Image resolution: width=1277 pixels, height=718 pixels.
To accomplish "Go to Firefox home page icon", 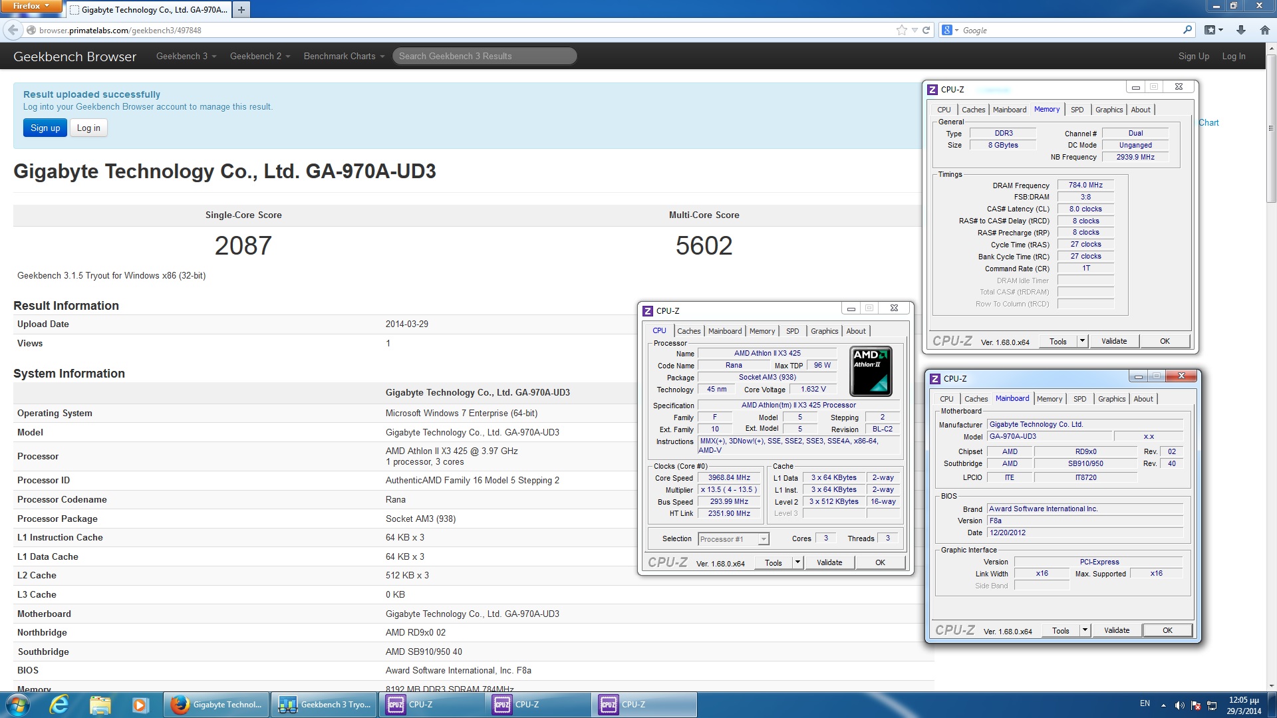I will (1265, 30).
